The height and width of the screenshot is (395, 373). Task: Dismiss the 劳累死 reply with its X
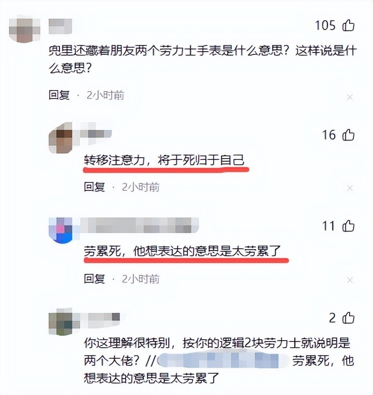[350, 280]
